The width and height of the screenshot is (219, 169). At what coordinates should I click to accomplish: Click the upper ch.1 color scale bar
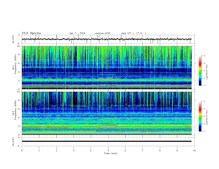coord(200,71)
